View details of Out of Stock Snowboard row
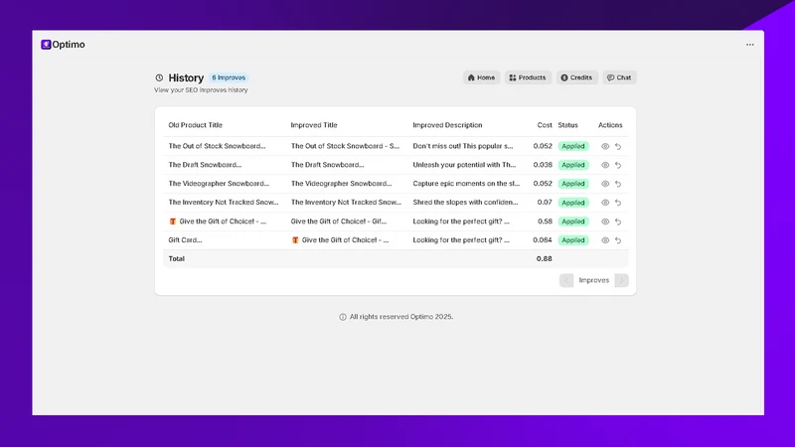795x447 pixels. 605,146
